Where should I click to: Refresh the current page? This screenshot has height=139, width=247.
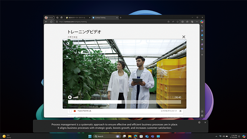tap(51, 22)
